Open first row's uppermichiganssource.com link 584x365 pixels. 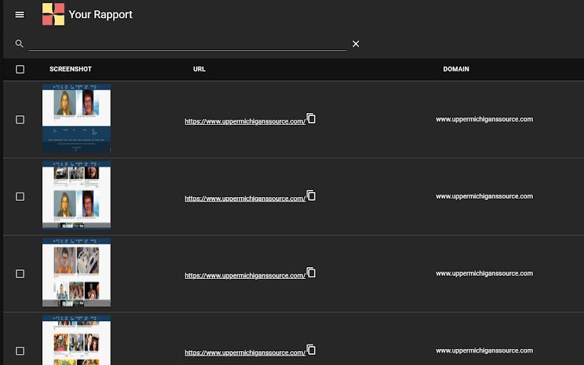point(245,121)
